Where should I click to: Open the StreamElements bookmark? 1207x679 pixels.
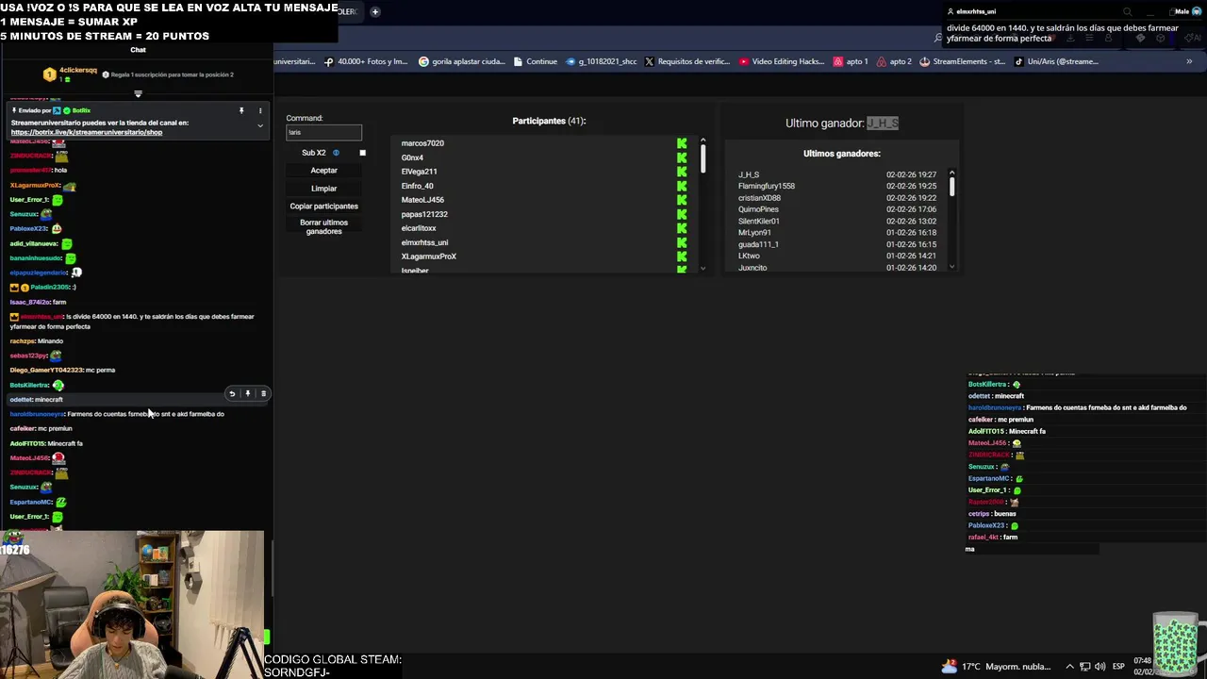tap(963, 61)
